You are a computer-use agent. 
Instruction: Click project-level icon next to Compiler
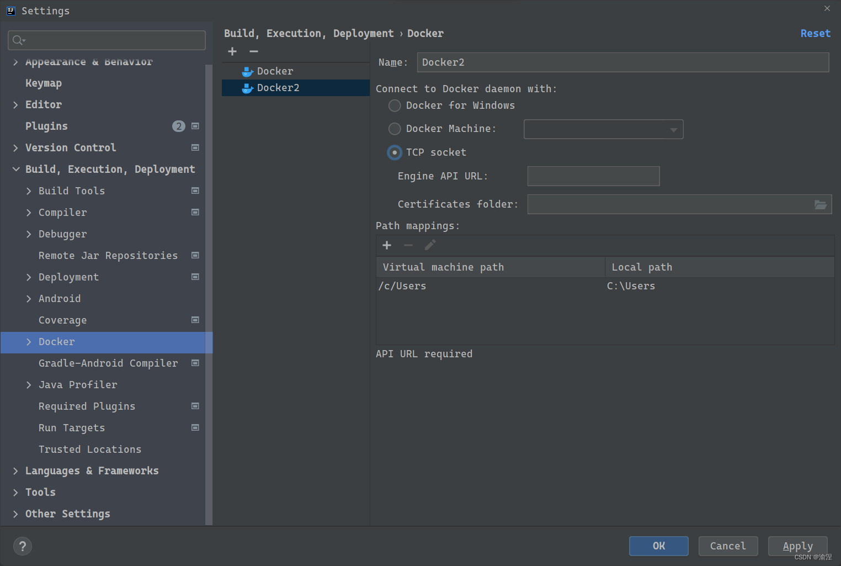click(195, 212)
